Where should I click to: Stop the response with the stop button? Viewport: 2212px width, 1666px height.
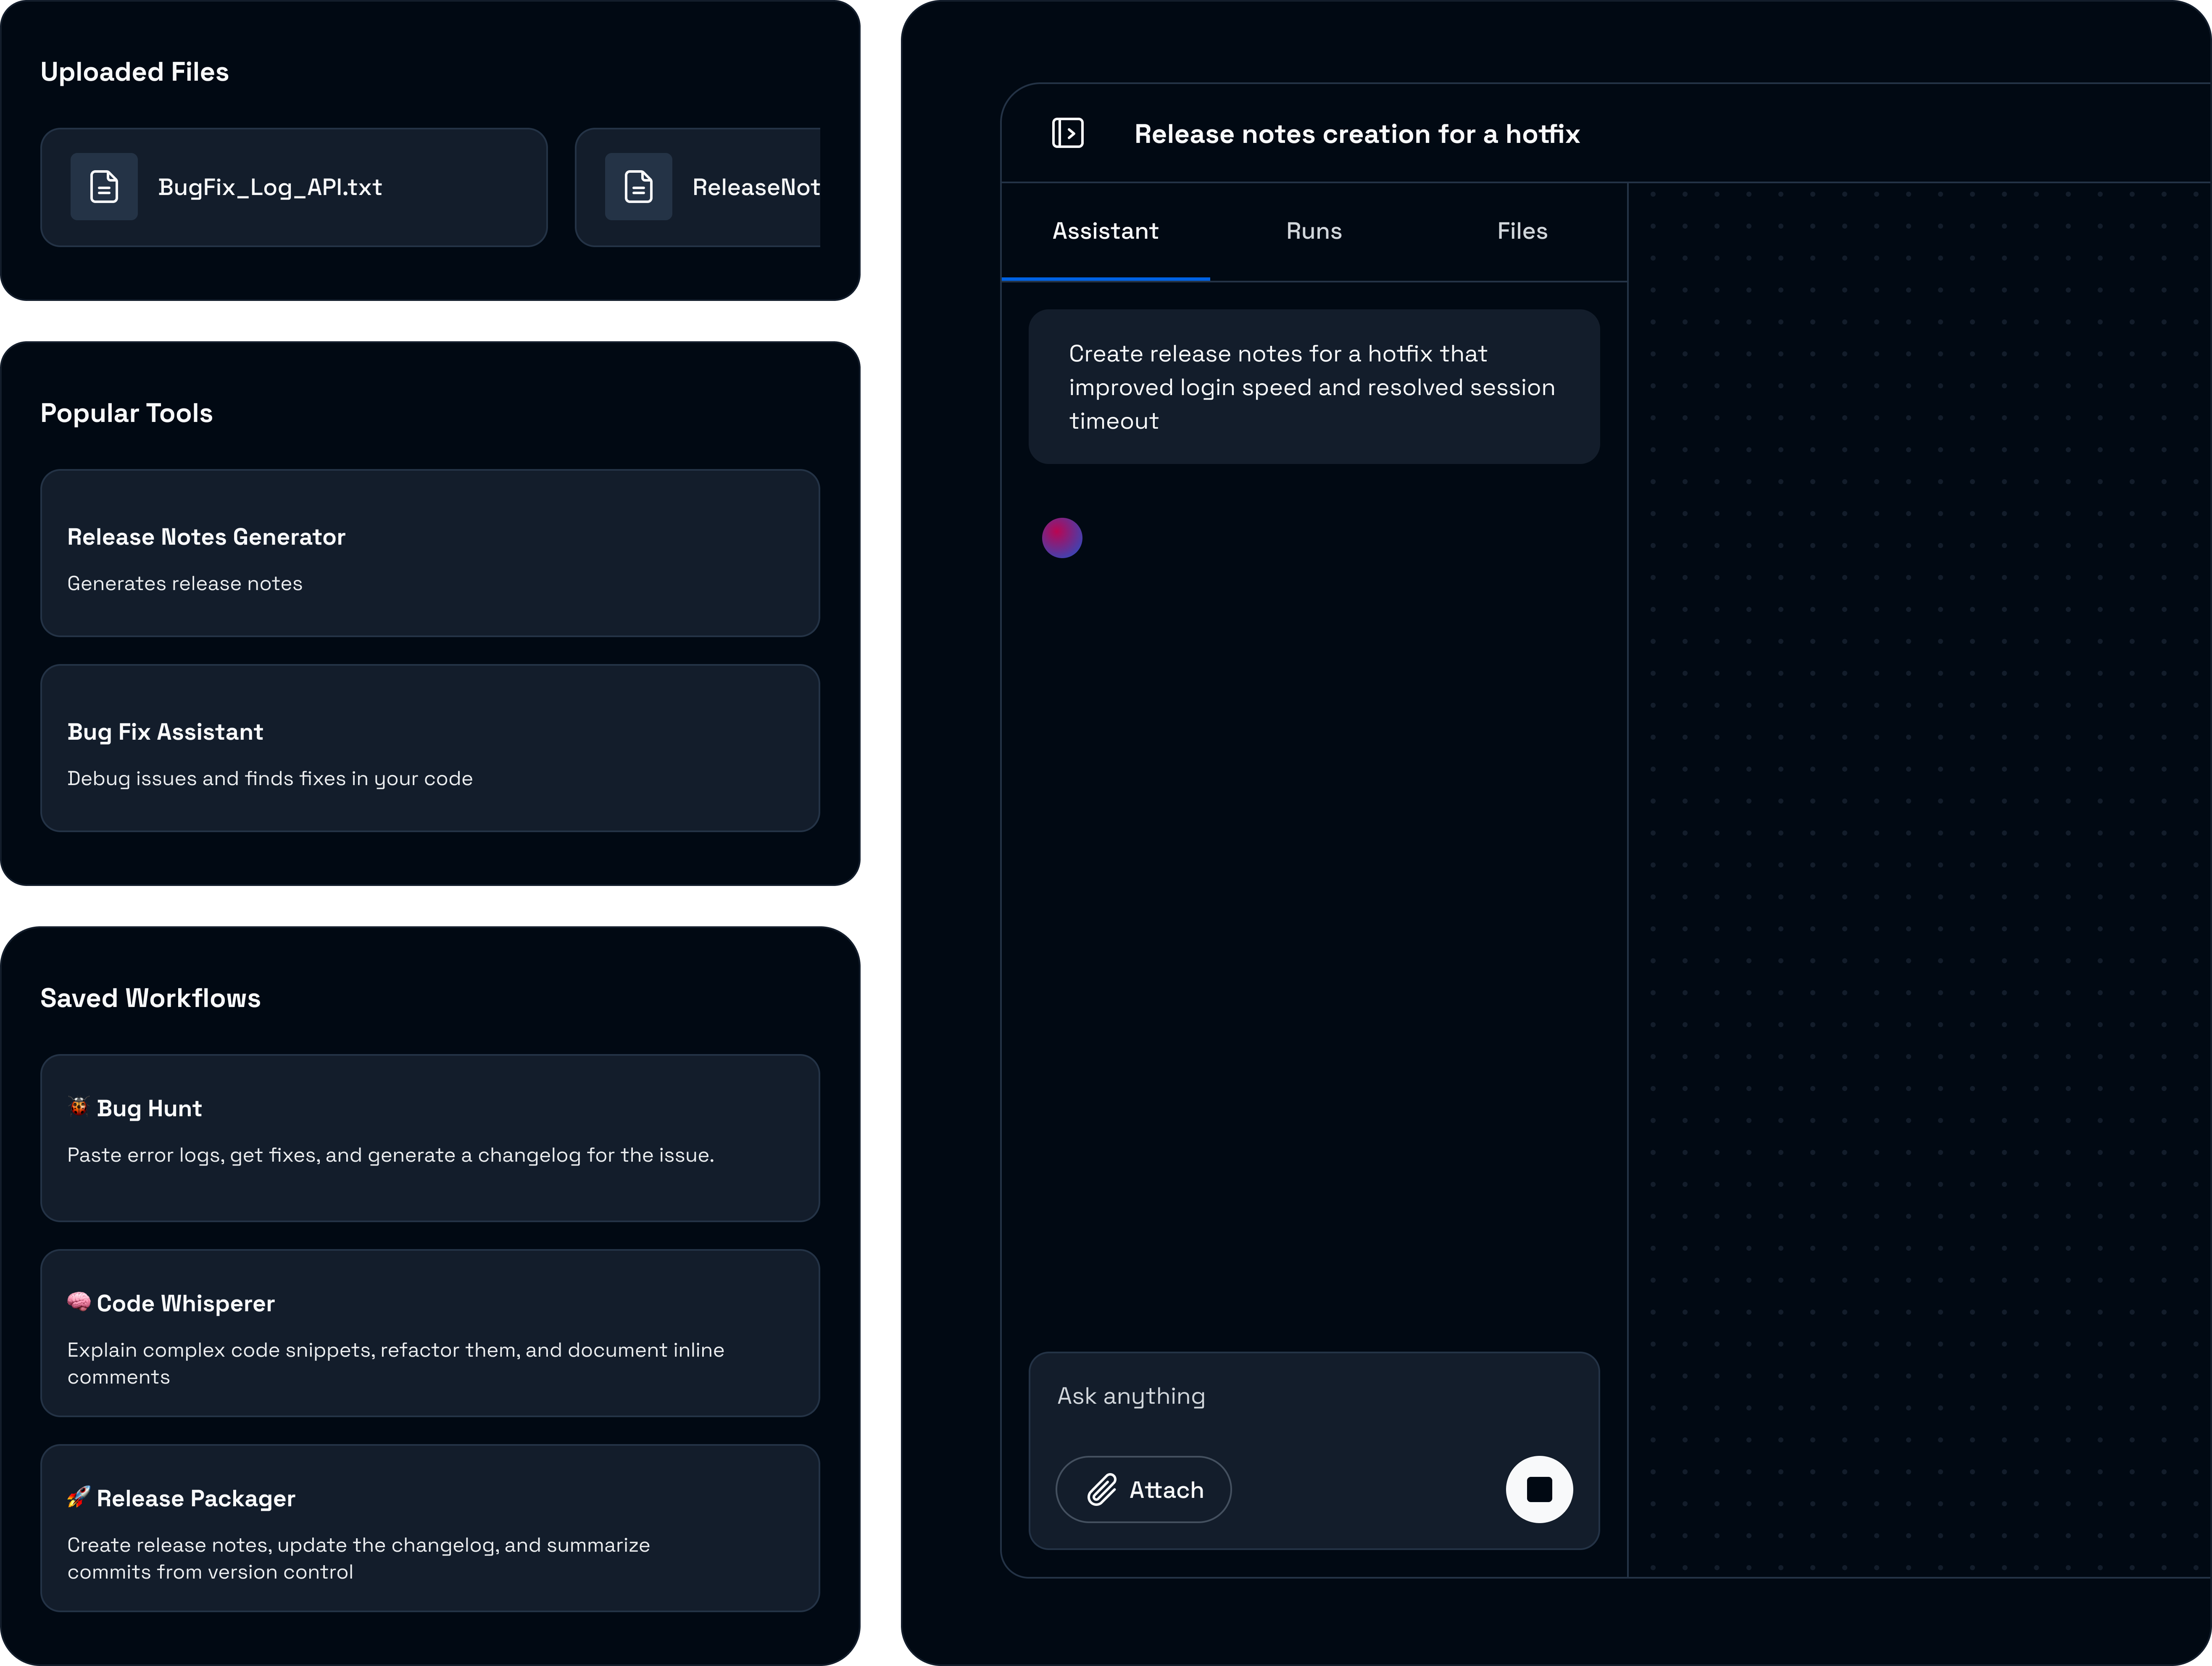tap(1539, 1489)
